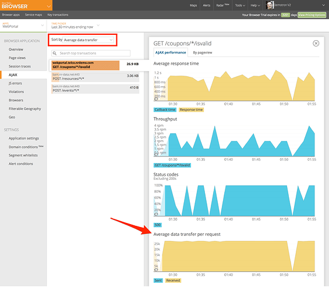This screenshot has height=291, width=329.
Task: Toggle the Callback time legend
Action: pyautogui.click(x=165, y=109)
